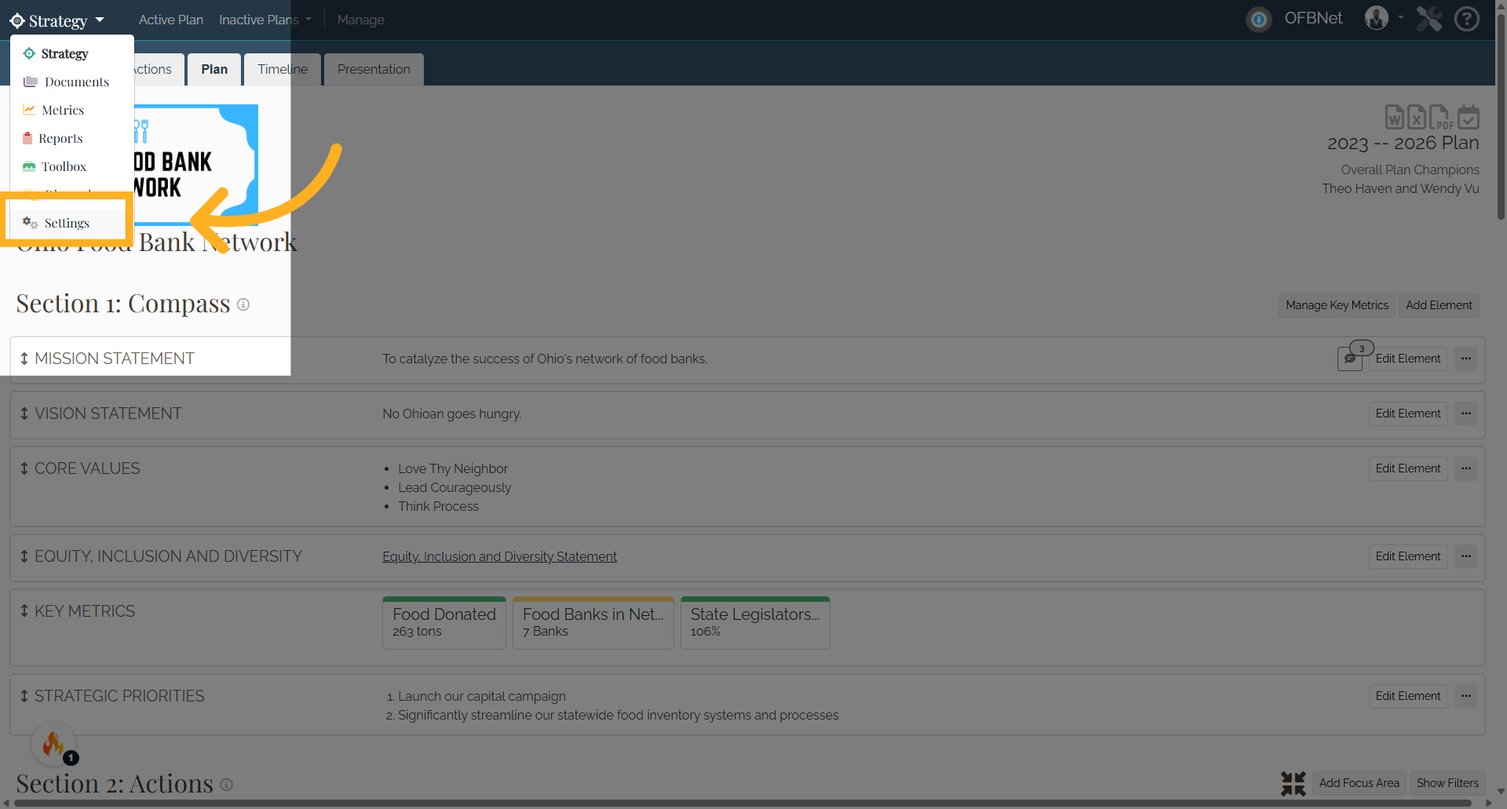Expand the Inactive Plans dropdown
This screenshot has height=809, width=1507.
265,20
